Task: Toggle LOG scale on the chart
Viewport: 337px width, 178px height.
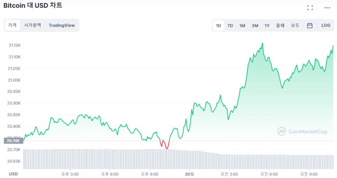Action: click(326, 25)
